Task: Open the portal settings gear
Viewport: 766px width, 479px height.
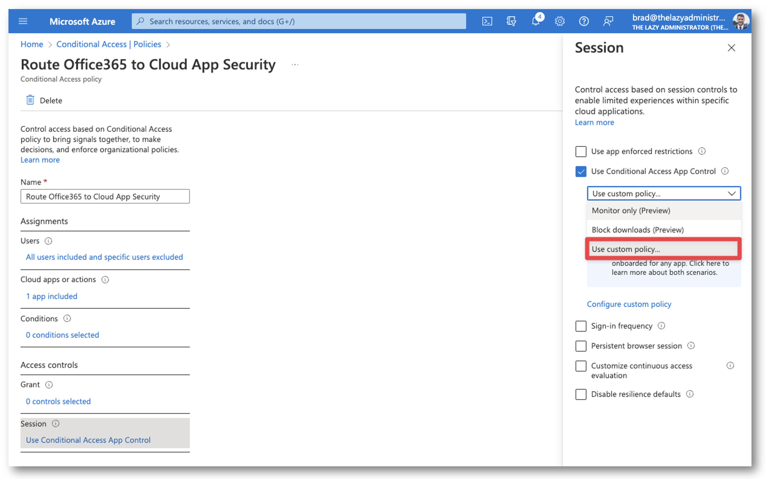Action: click(x=560, y=21)
